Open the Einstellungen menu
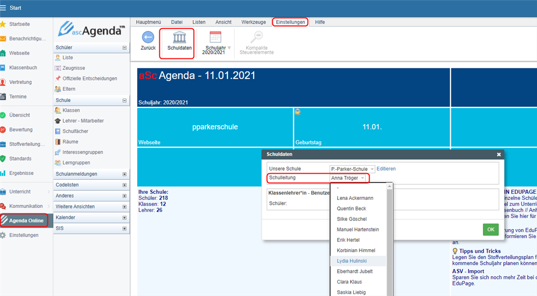 click(290, 22)
